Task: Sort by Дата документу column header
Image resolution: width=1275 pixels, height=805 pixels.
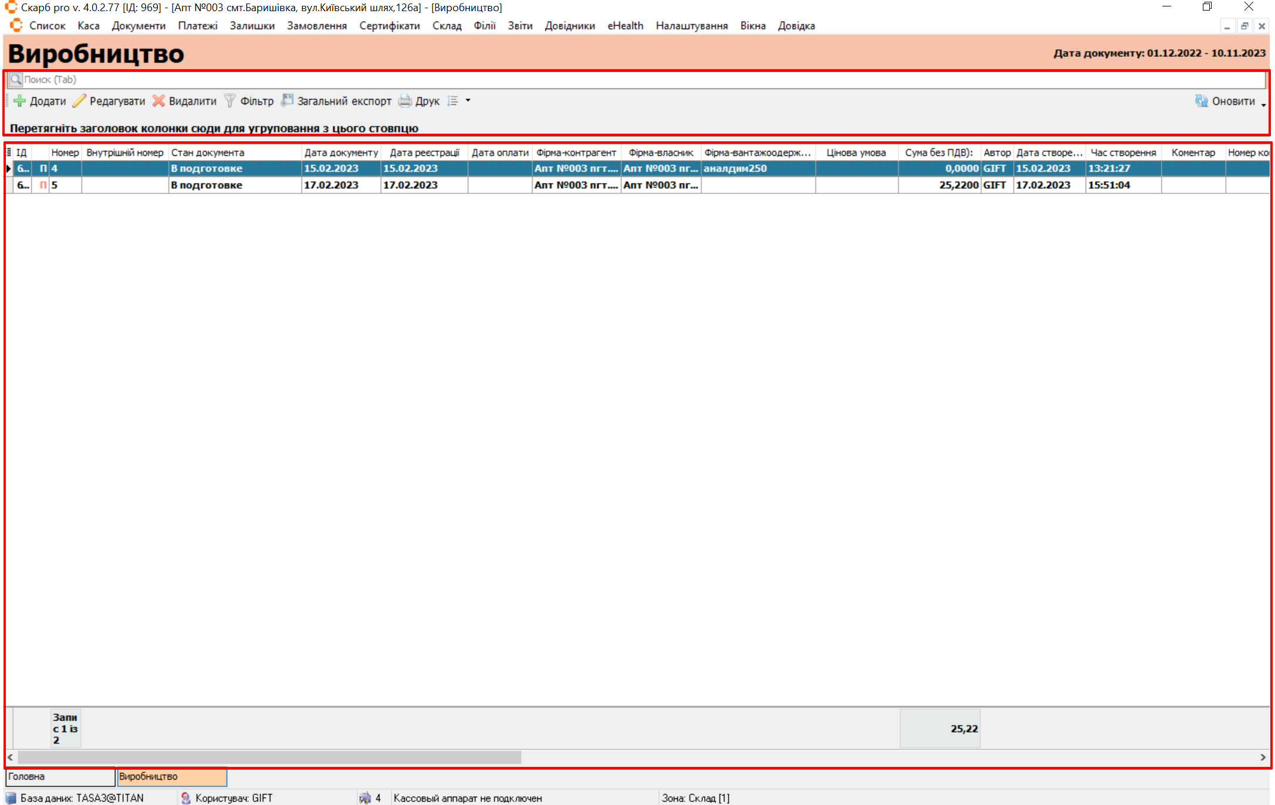Action: (x=341, y=152)
